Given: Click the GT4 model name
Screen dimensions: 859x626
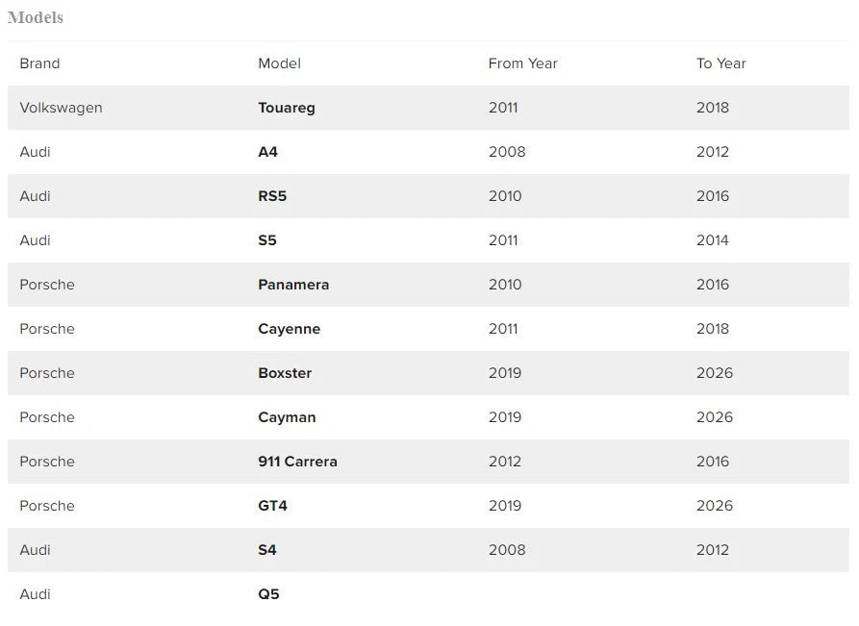Looking at the screenshot, I should pyautogui.click(x=272, y=506).
